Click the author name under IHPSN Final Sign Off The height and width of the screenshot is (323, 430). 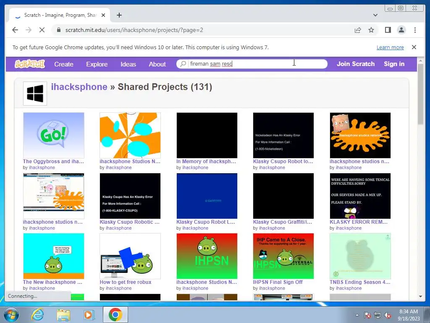pyautogui.click(x=272, y=288)
